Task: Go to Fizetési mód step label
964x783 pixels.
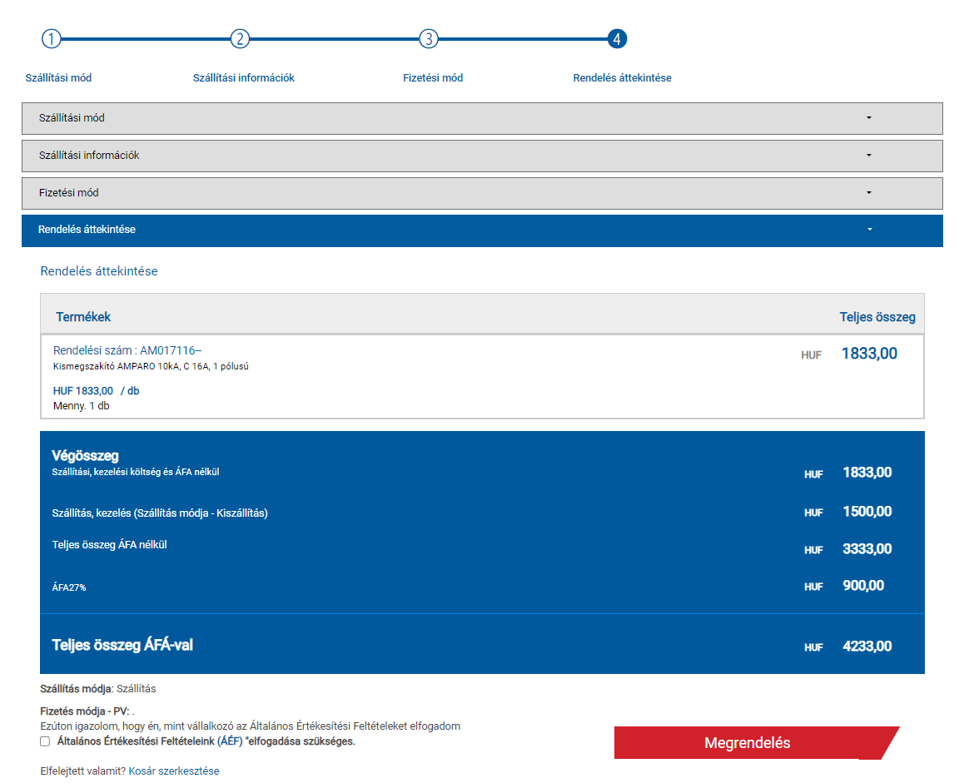Action: click(433, 78)
